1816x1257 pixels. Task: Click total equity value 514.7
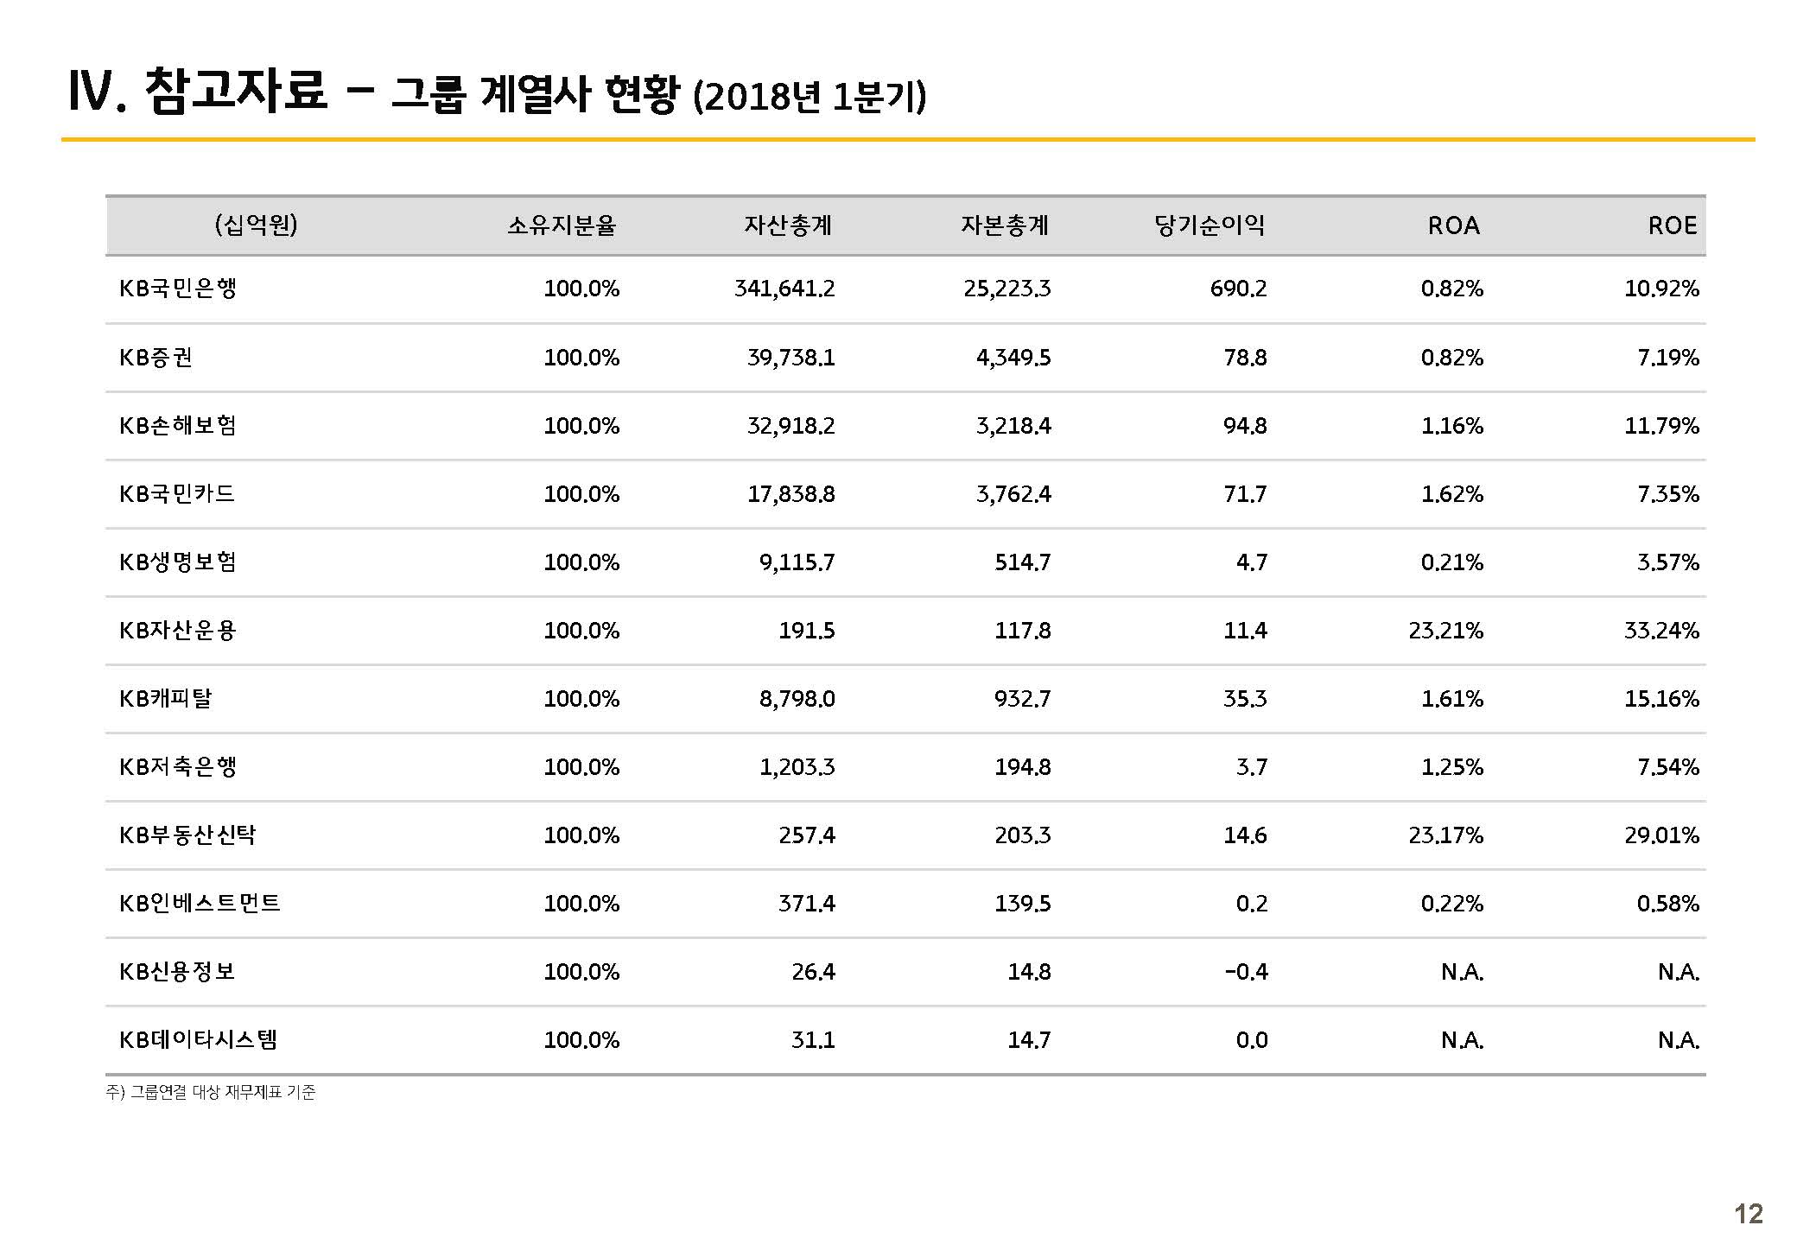pyautogui.click(x=1023, y=562)
